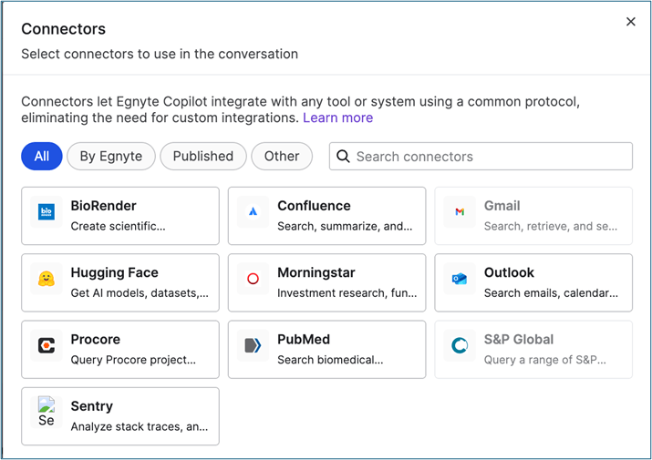Click the Morningstar red circle icon
Image resolution: width=652 pixels, height=460 pixels.
tap(254, 279)
